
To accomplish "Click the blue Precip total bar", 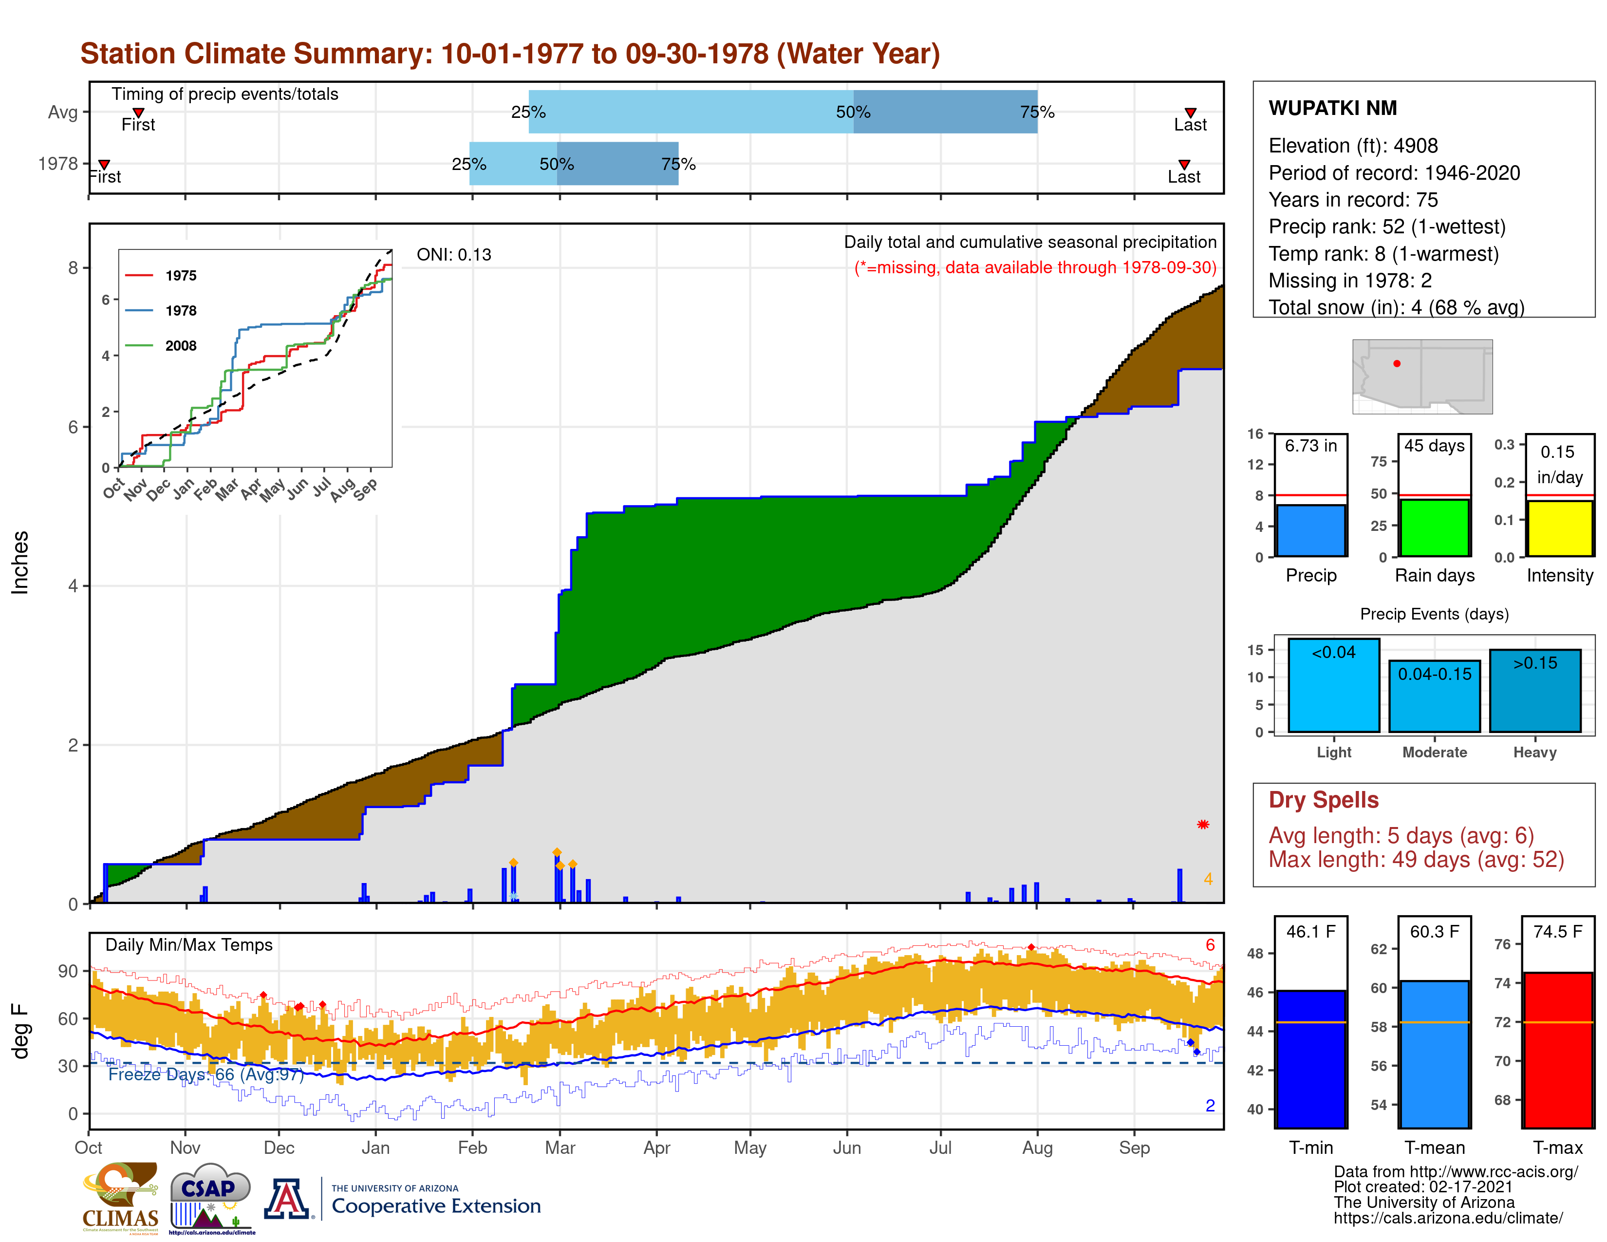I will [1311, 530].
